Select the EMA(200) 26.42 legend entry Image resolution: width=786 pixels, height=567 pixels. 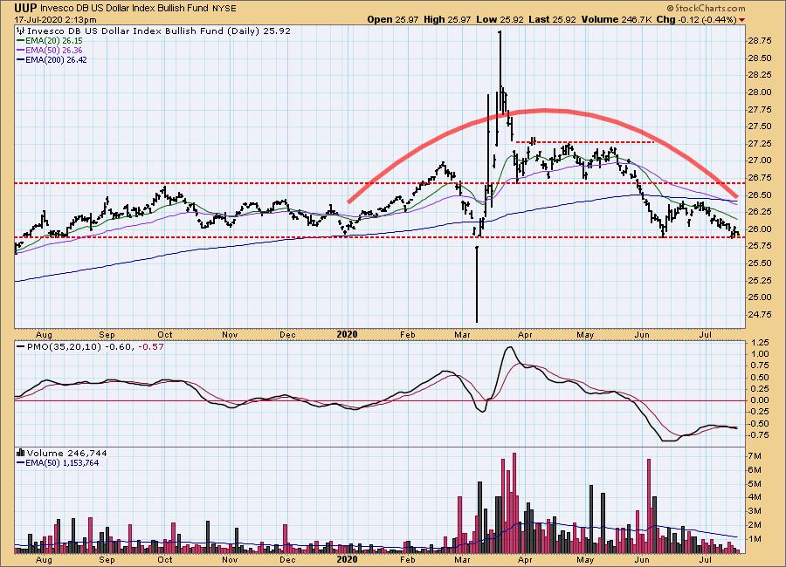(x=52, y=60)
